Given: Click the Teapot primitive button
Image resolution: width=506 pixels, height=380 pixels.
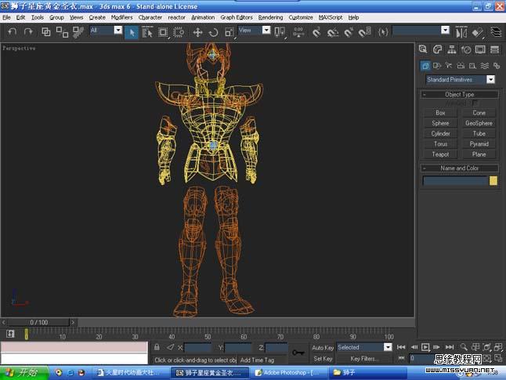Looking at the screenshot, I should point(440,154).
